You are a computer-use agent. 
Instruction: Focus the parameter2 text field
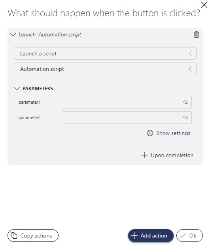127,118
